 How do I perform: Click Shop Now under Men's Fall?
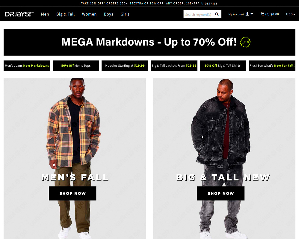[x=73, y=193]
